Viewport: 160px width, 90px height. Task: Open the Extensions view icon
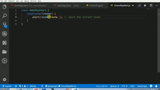tap(4, 43)
